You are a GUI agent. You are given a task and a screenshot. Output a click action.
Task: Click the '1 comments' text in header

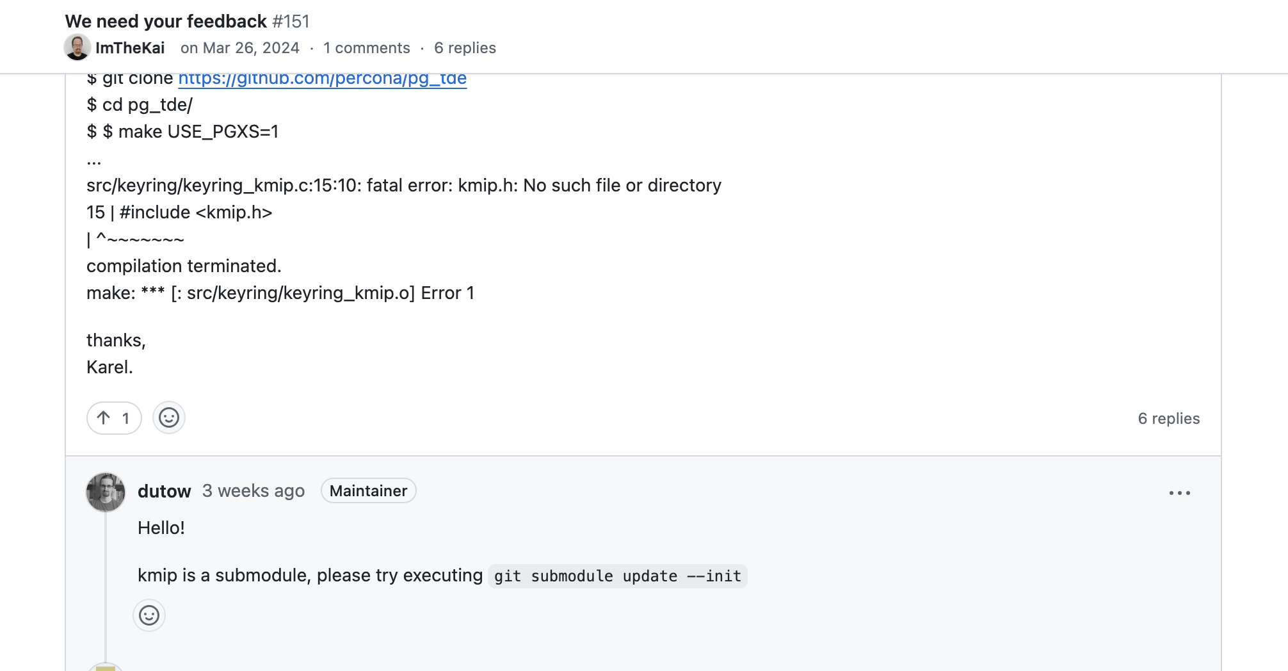click(x=367, y=48)
